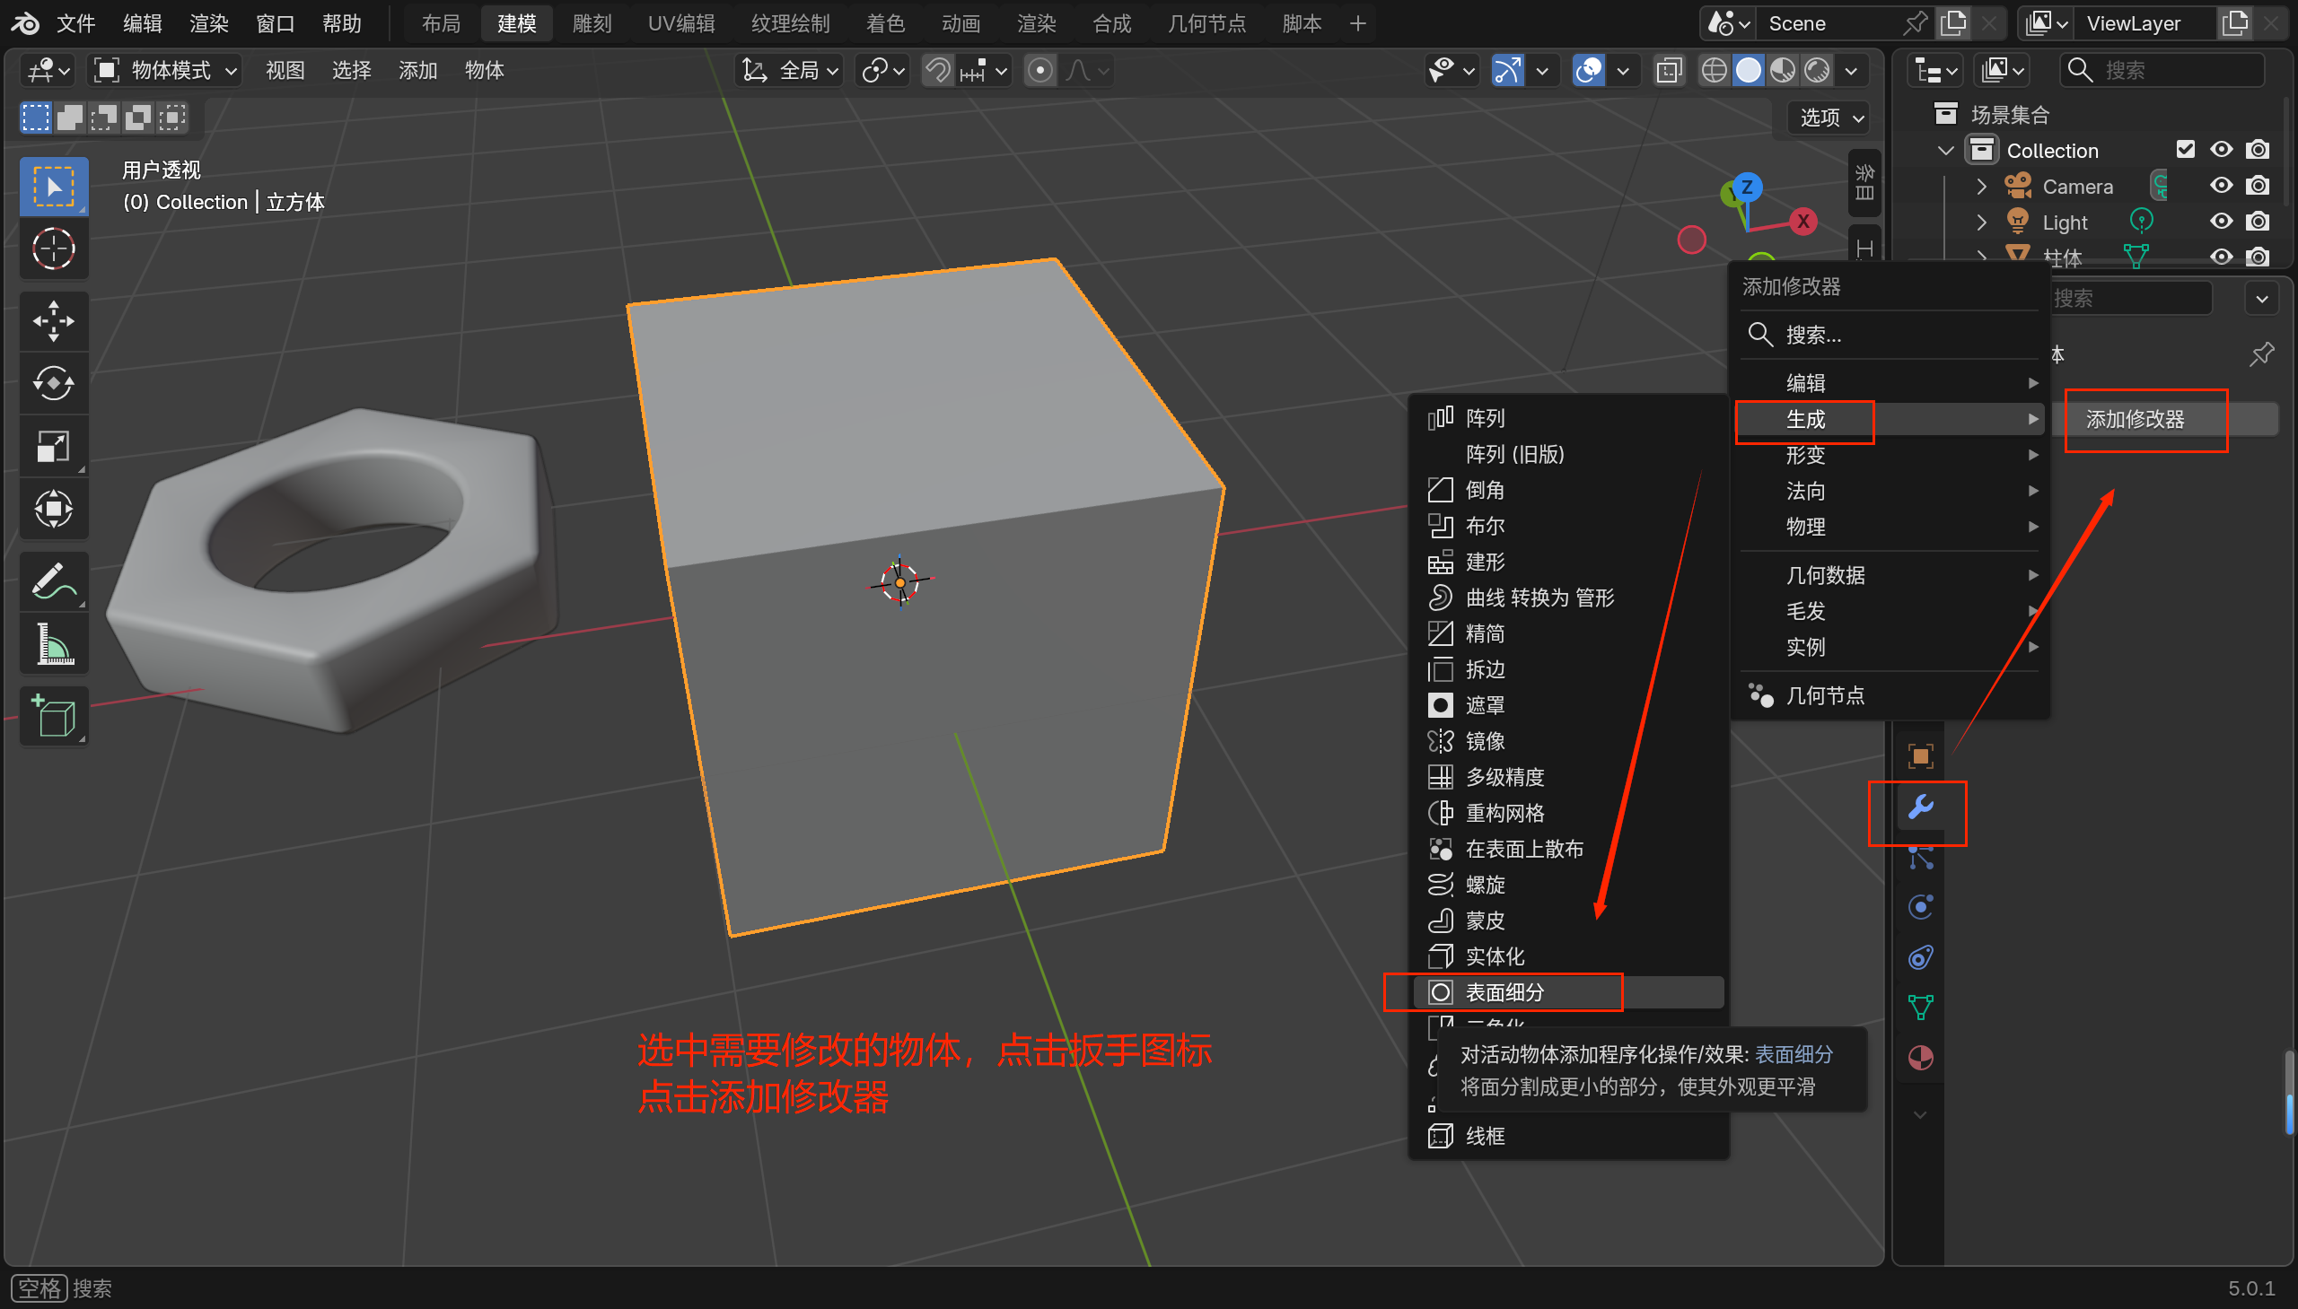
Task: Select the 3D Cursor tool
Action: click(53, 249)
